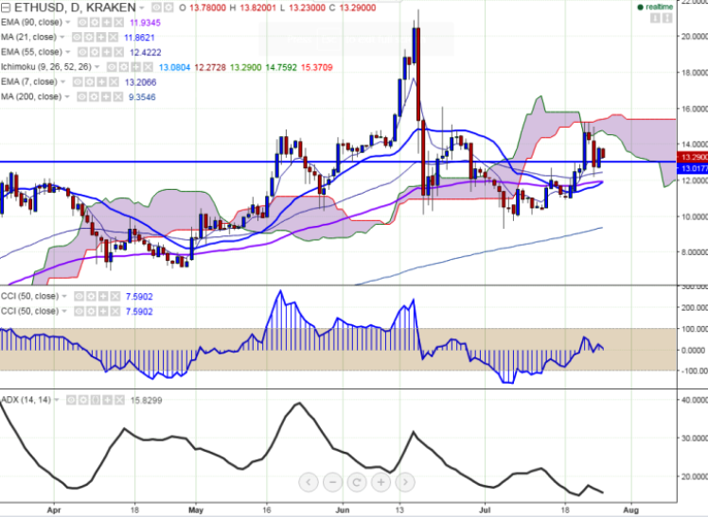Image resolution: width=708 pixels, height=517 pixels.
Task: Open the first CCI (50, close) dropdown
Action: 64,297
